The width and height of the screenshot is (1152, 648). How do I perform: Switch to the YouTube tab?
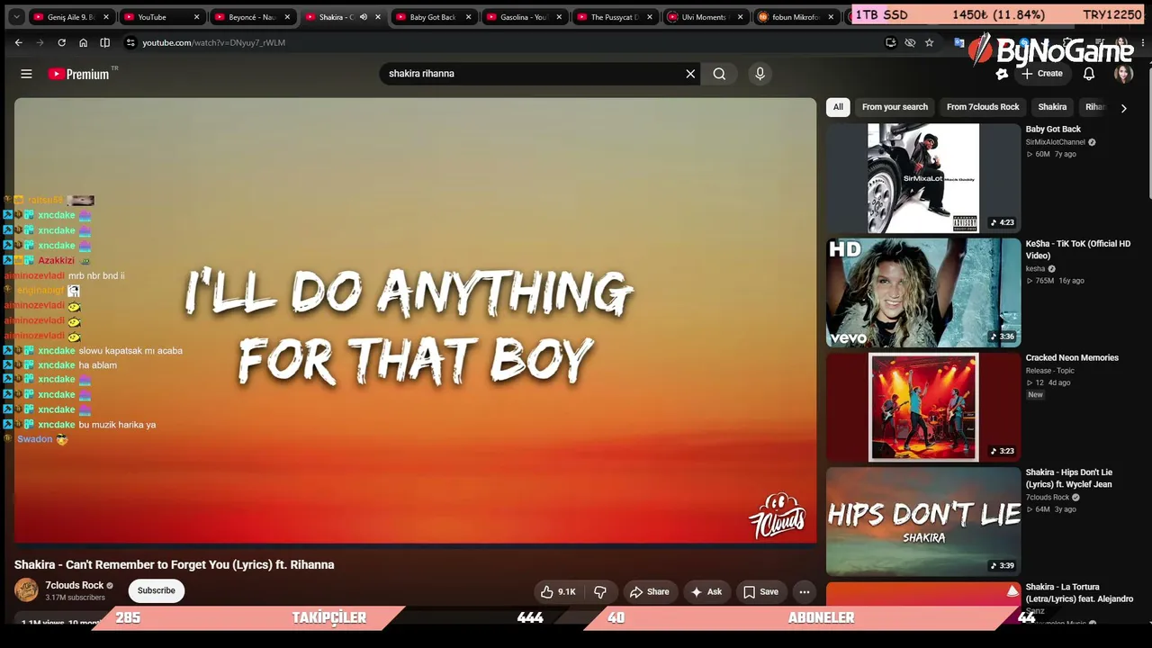162,17
